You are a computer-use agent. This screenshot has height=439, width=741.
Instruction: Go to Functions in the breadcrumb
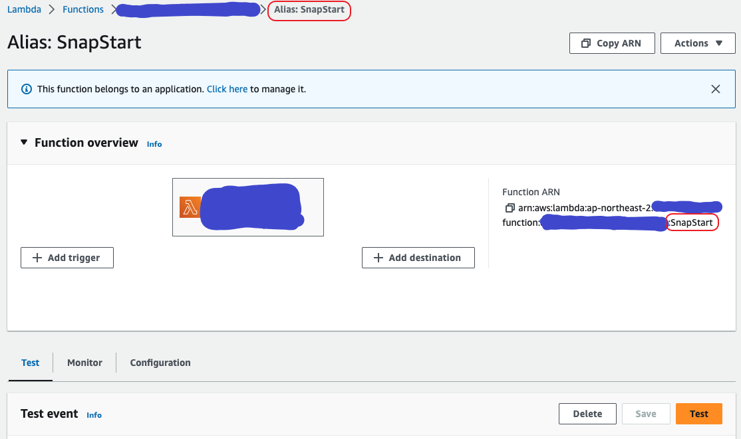point(83,9)
